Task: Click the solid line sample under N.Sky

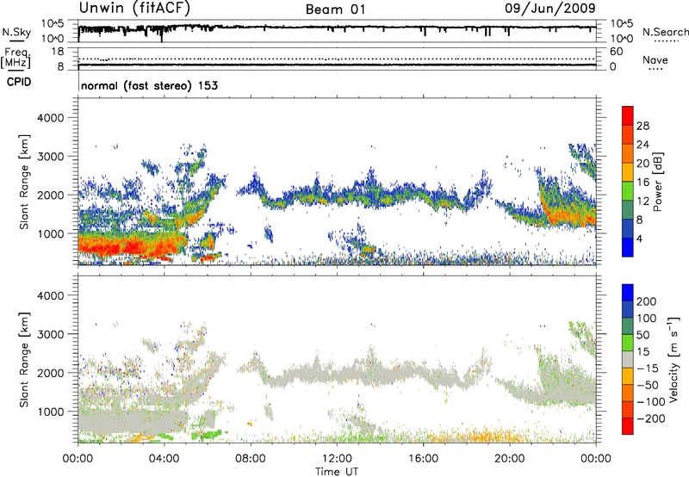Action: click(16, 40)
